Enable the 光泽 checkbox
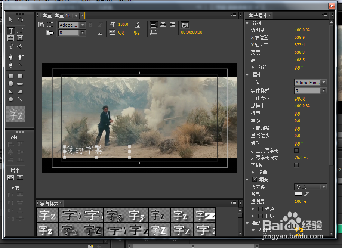The image size is (342, 248). [261, 209]
